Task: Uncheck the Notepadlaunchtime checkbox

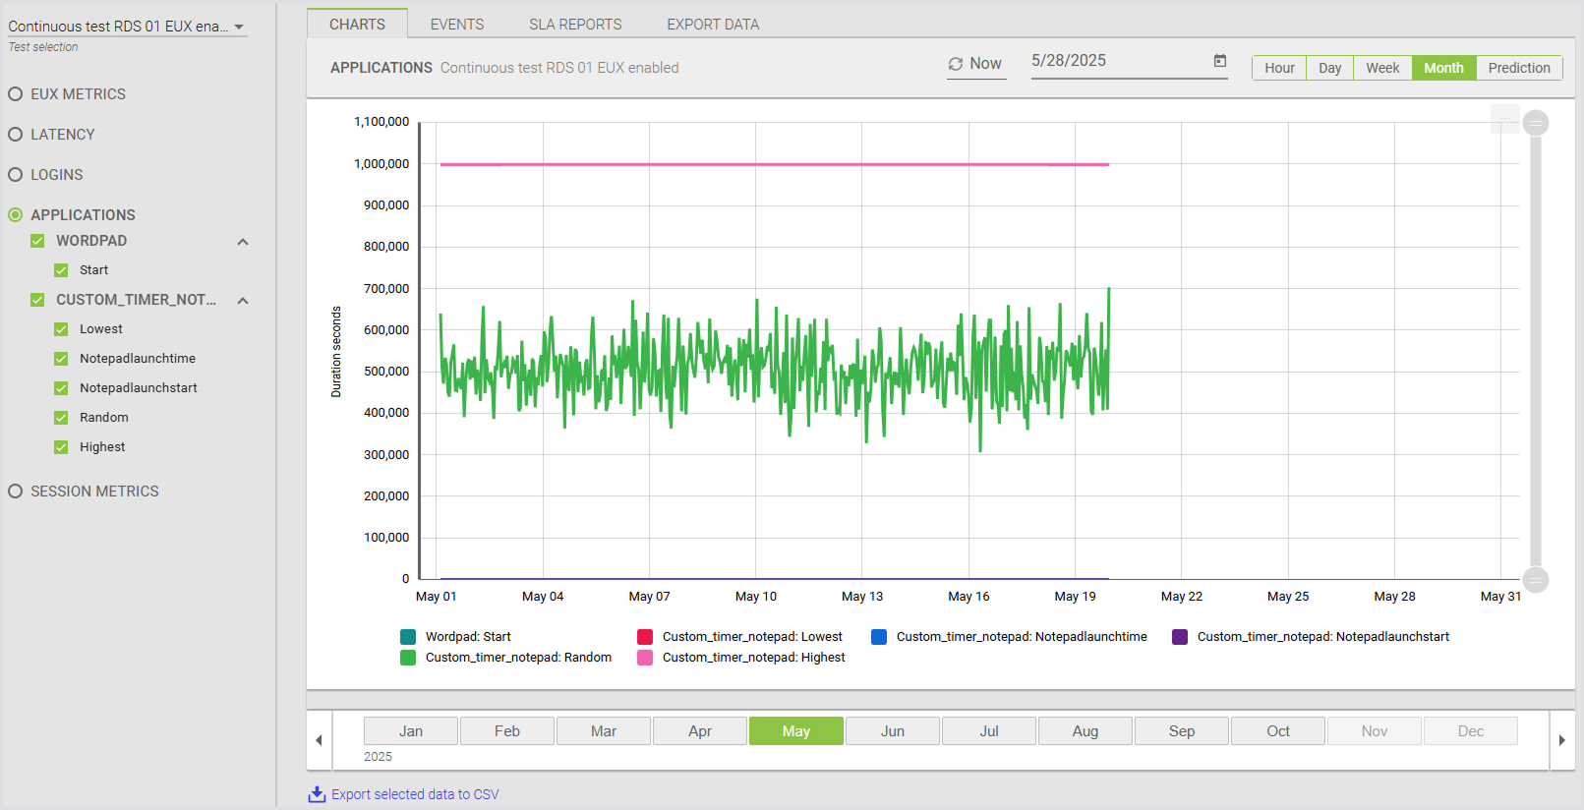Action: [61, 359]
